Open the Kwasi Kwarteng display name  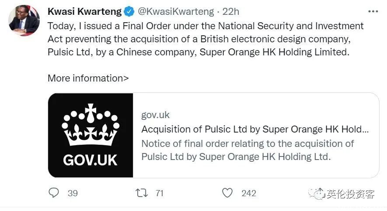click(x=84, y=12)
